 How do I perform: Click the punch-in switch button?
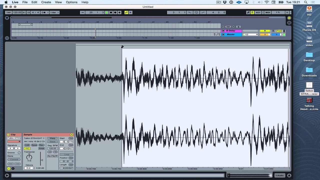tap(190, 12)
